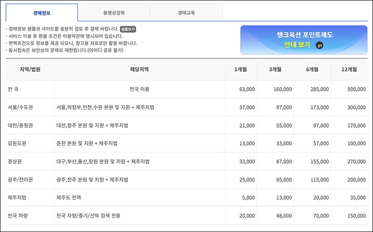Switch to the 동영상강좌 tab
The width and height of the screenshot is (373, 232).
point(114,13)
